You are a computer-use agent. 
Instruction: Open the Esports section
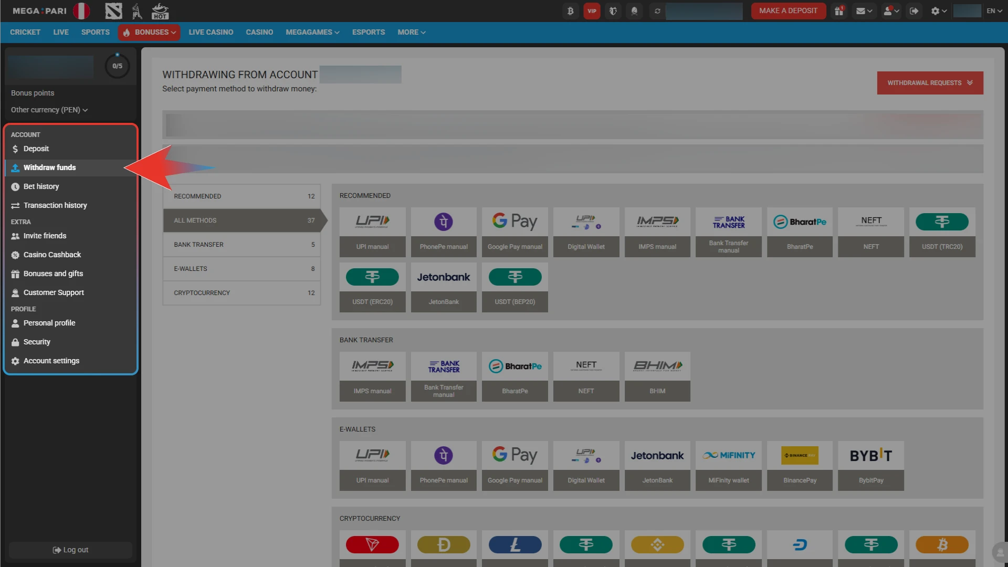369,32
